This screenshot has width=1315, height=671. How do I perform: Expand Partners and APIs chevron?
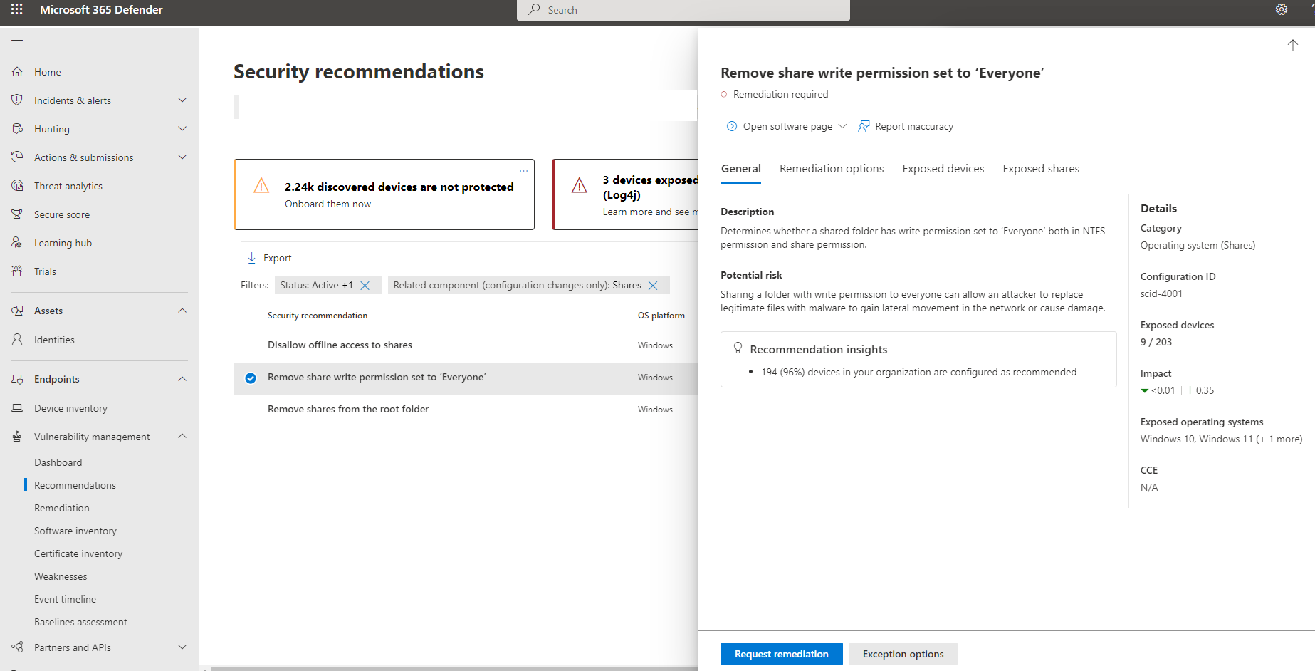click(x=182, y=647)
